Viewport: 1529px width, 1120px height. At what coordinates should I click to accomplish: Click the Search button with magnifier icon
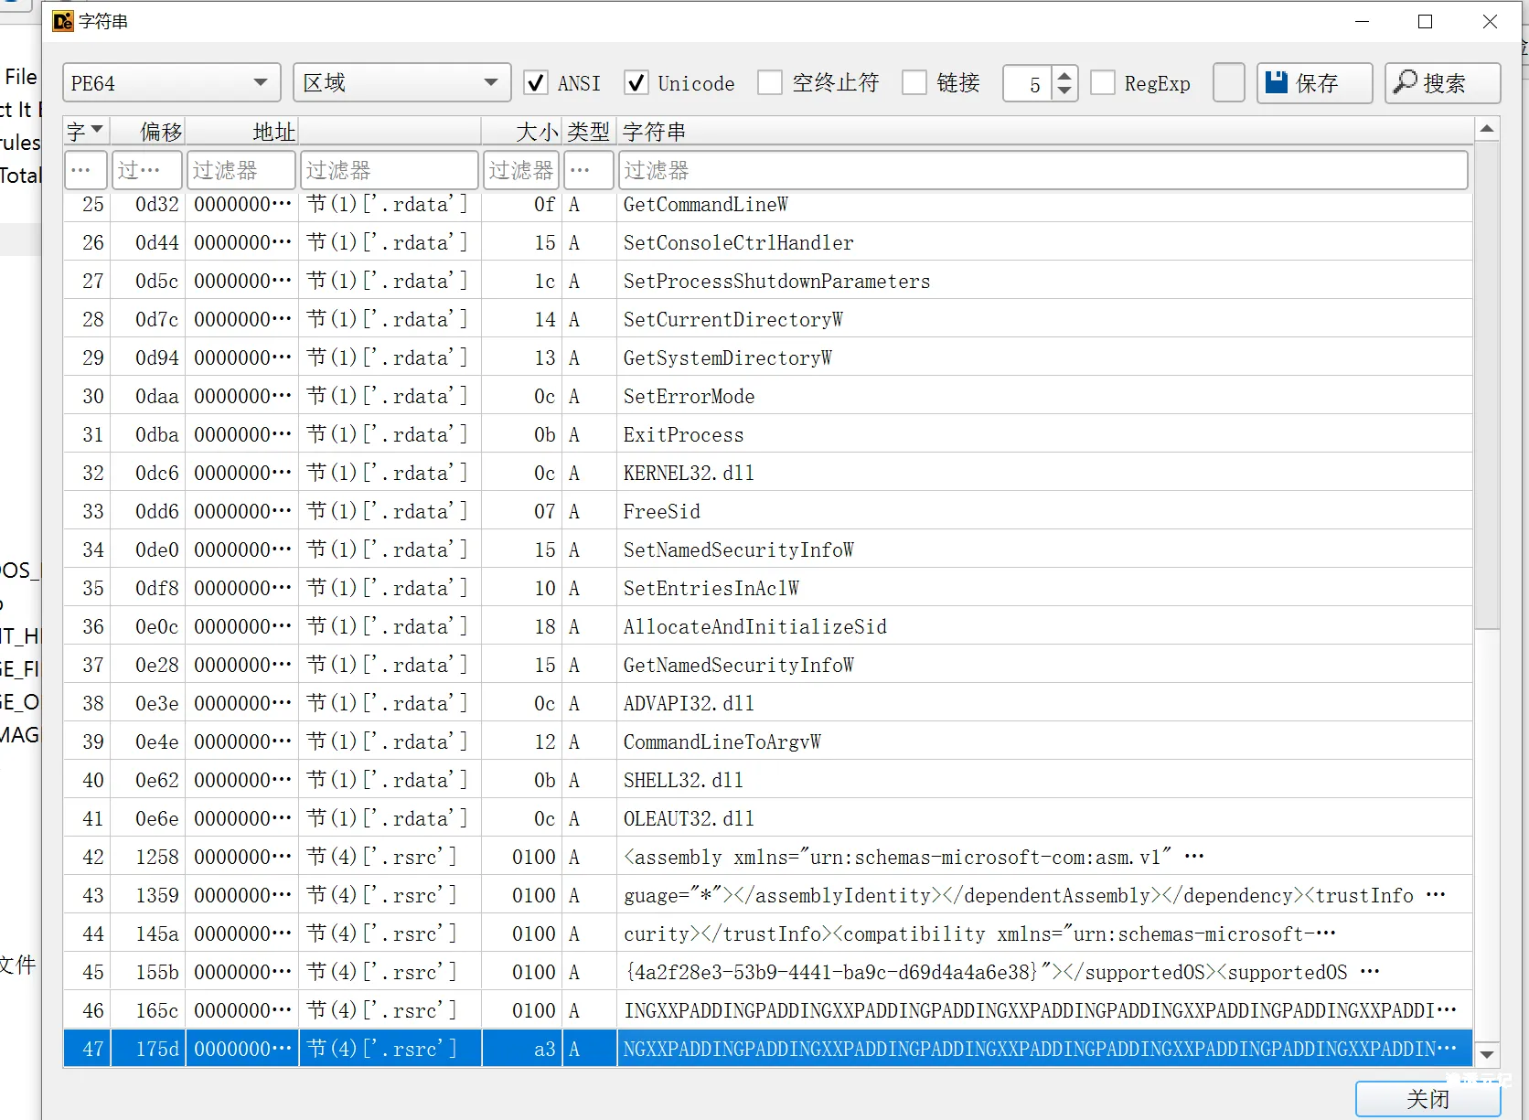(x=1442, y=83)
